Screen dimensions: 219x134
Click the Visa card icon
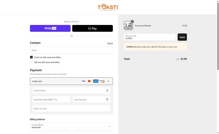coord(84,81)
